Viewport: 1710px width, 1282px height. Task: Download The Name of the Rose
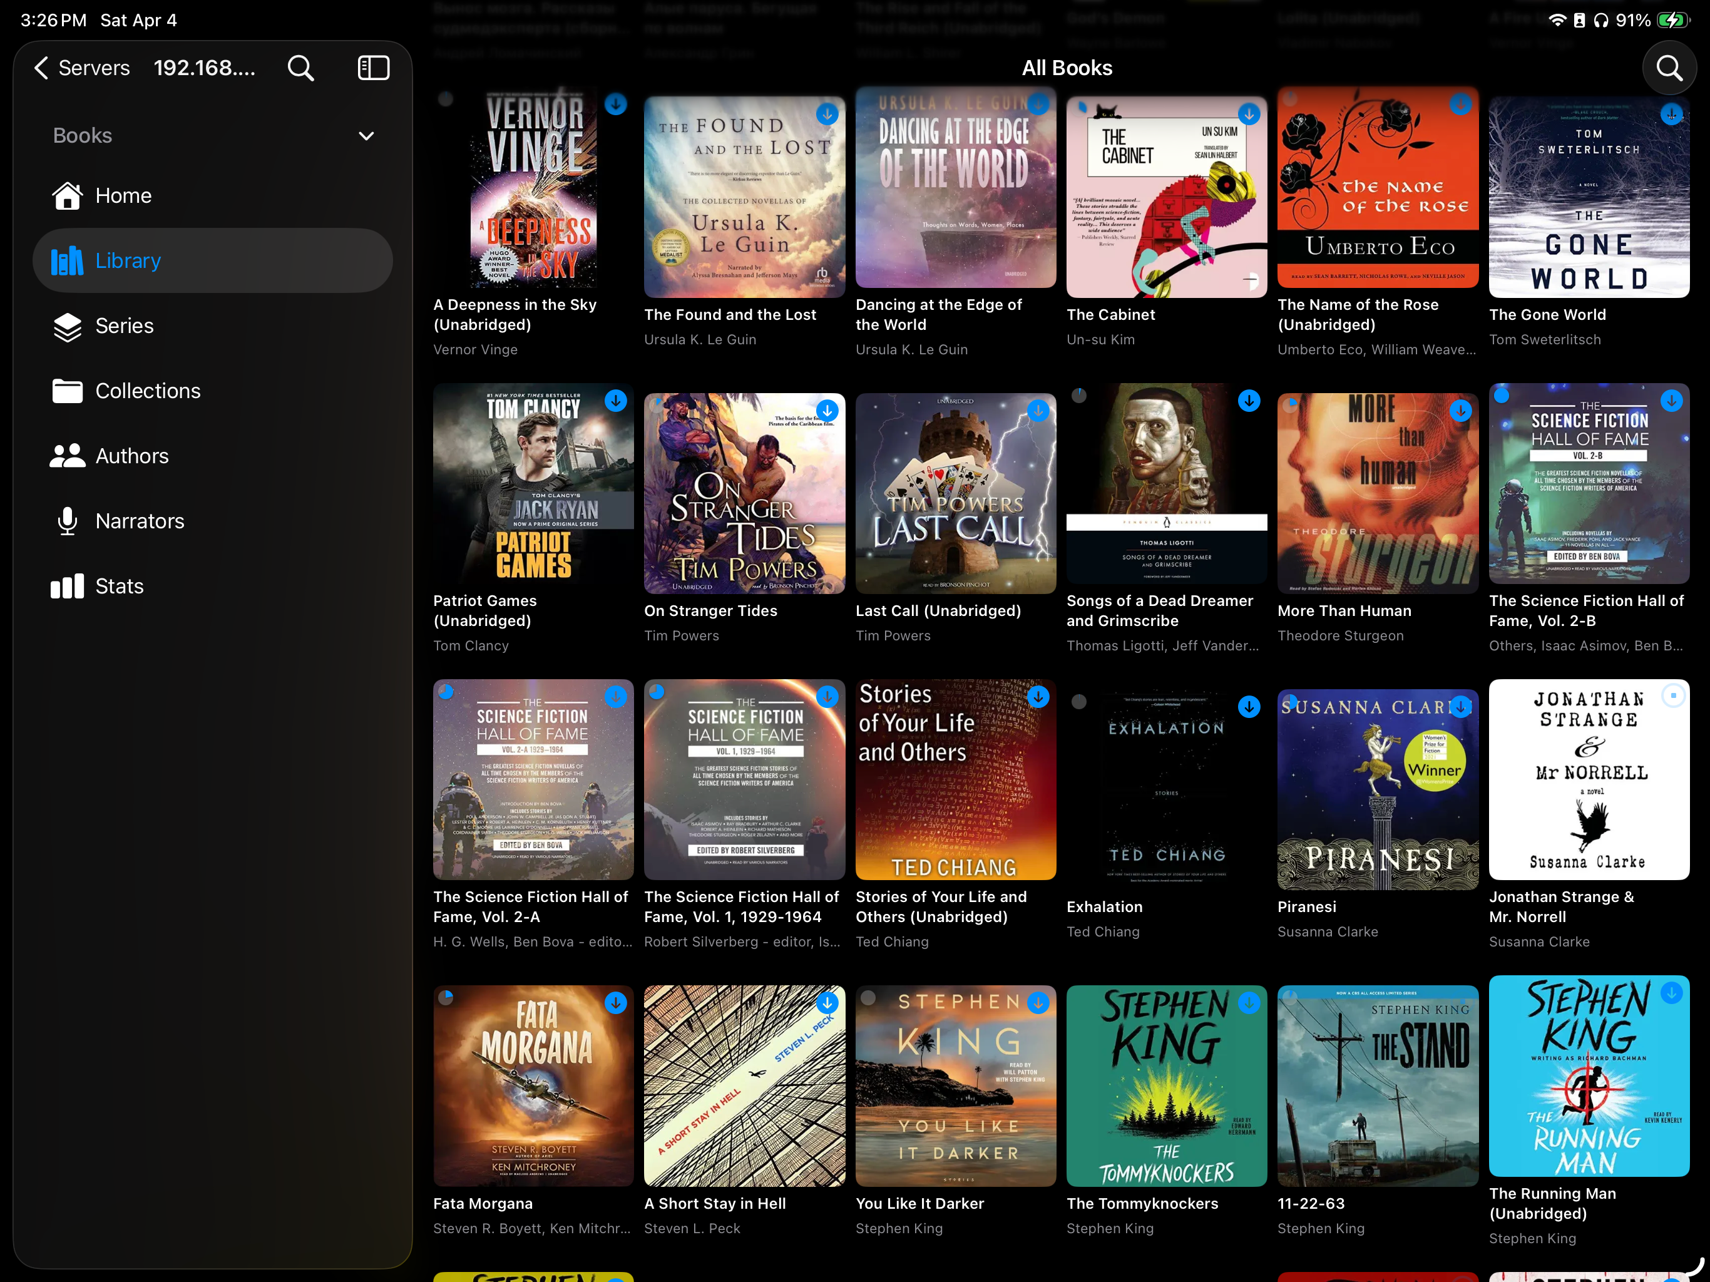click(1460, 105)
